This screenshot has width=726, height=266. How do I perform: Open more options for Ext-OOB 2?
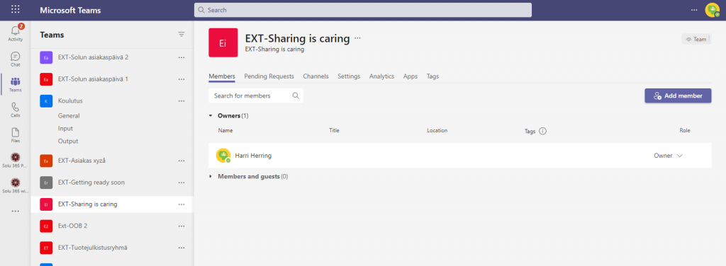[x=181, y=226]
